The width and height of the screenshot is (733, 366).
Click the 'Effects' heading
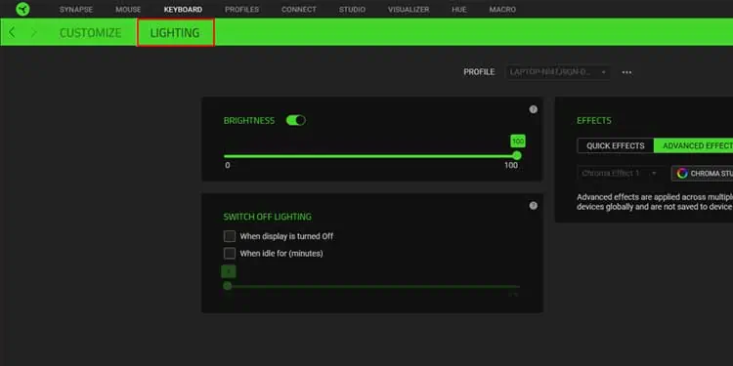tap(593, 120)
